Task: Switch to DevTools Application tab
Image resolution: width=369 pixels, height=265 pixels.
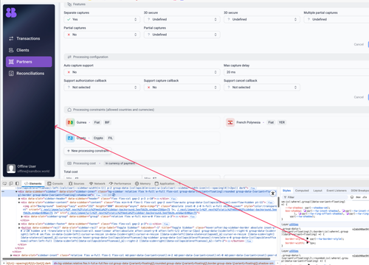Action: click(x=165, y=183)
